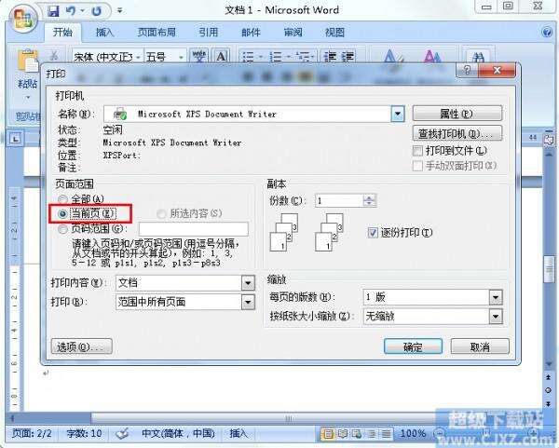559x448 pixels.
Task: Switch to the 视图 ribbon tab
Action: pyautogui.click(x=334, y=33)
